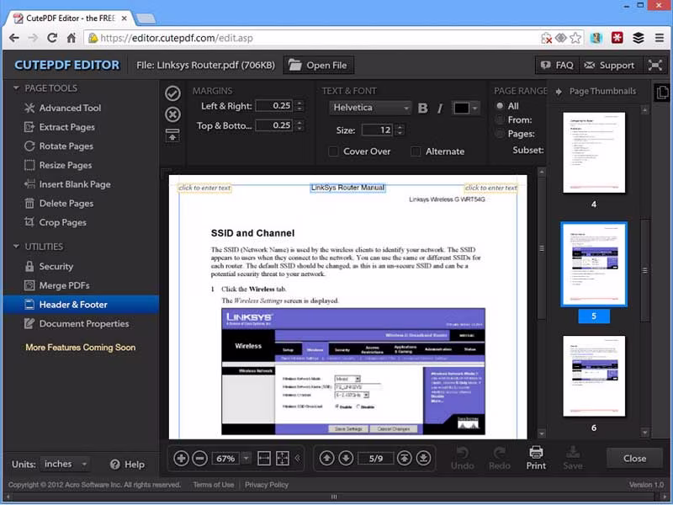Adjust Left & Right margin stepper

coord(299,106)
